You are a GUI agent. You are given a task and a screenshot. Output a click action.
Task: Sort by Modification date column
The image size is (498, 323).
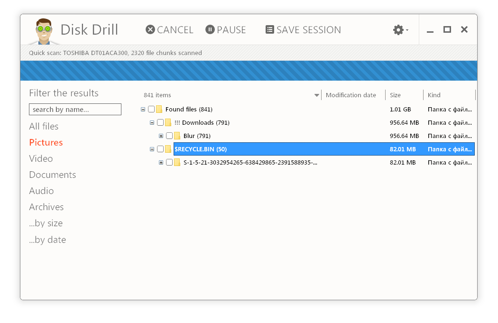(350, 95)
